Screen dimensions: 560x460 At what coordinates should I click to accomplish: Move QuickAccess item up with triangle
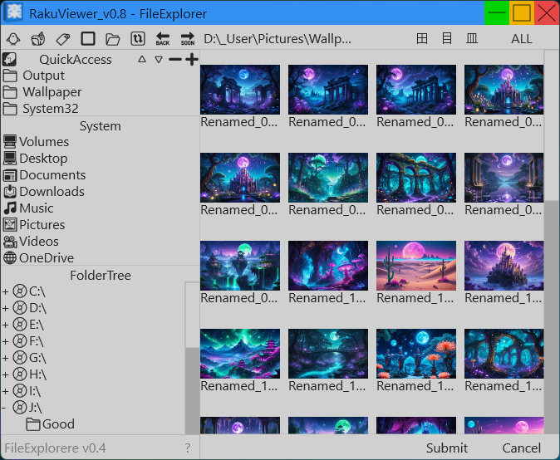(142, 59)
